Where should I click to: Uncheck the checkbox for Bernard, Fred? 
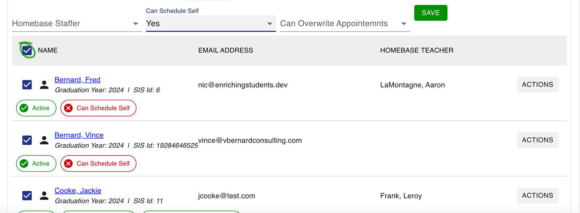[27, 85]
